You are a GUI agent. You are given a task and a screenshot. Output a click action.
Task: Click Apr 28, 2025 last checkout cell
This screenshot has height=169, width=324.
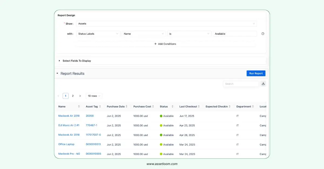(x=187, y=135)
